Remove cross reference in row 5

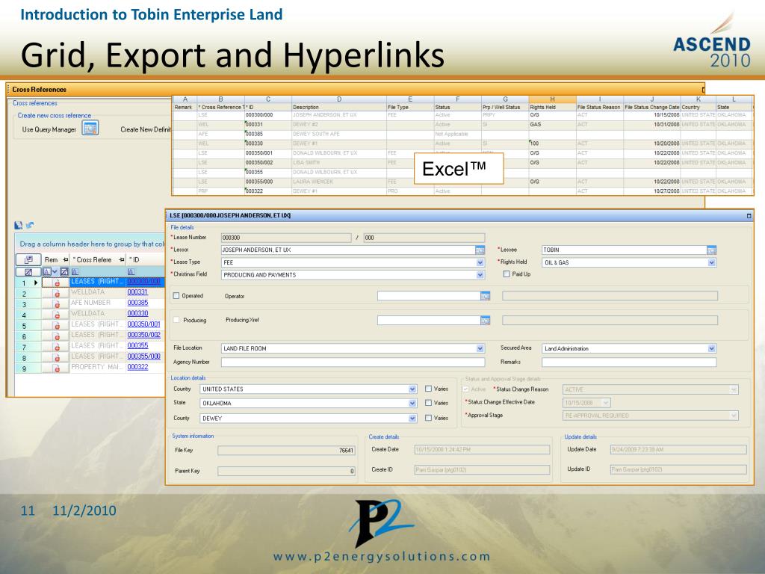click(x=57, y=326)
